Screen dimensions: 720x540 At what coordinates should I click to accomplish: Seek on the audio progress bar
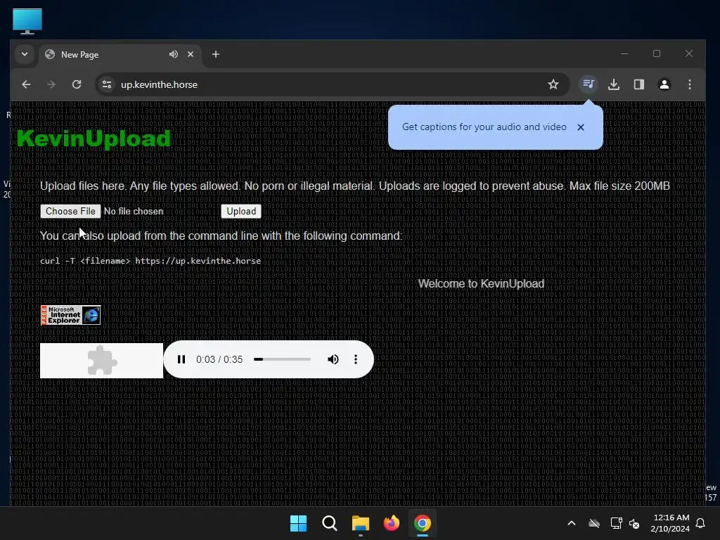282,359
